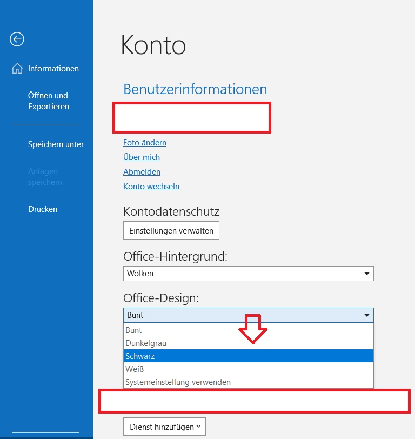Open the Drucken menu entry
This screenshot has height=439, width=415.
coord(43,209)
